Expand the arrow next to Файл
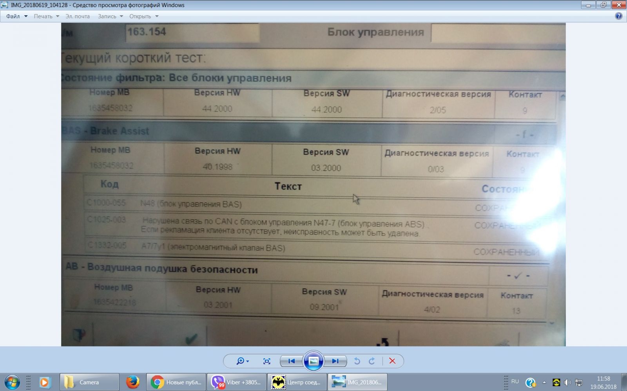 [26, 16]
